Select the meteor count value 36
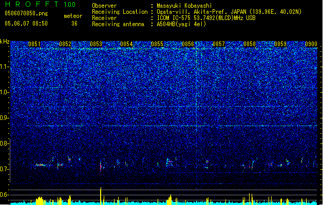323x205 pixels. click(74, 24)
